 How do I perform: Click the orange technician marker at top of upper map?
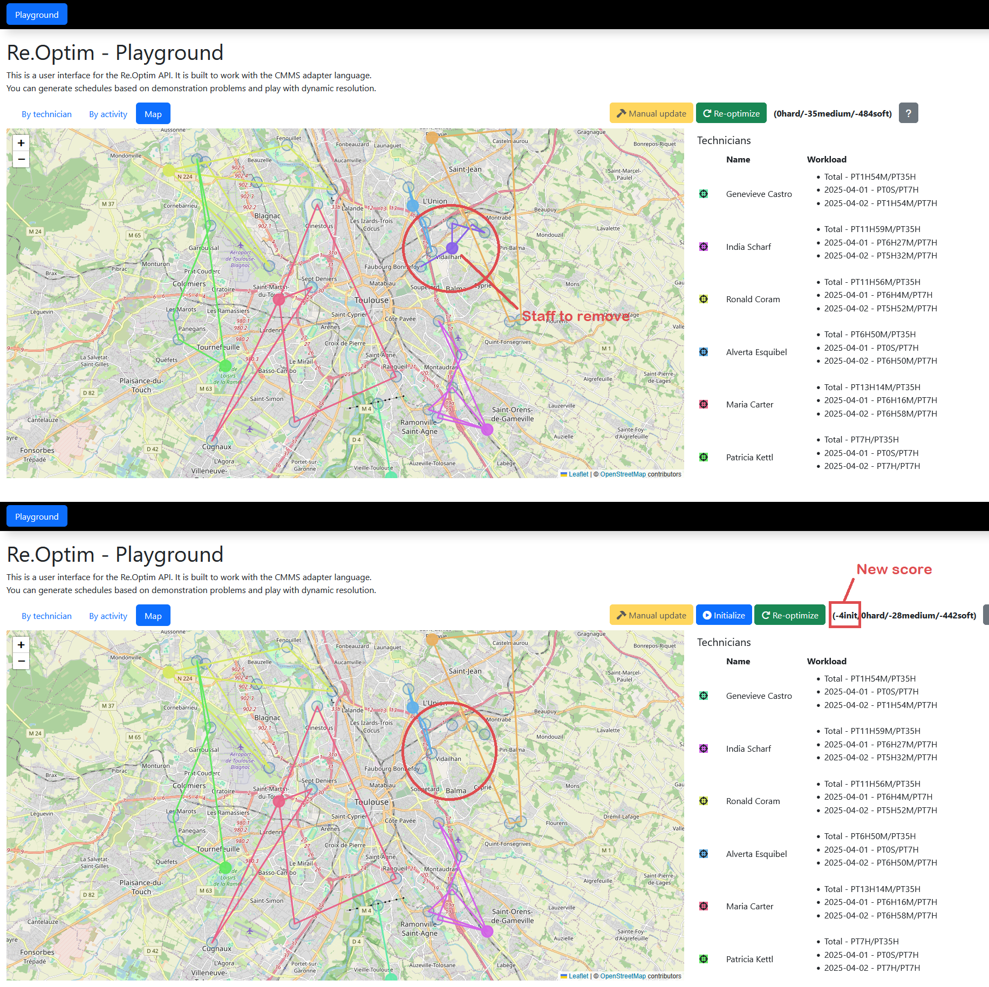click(432, 138)
